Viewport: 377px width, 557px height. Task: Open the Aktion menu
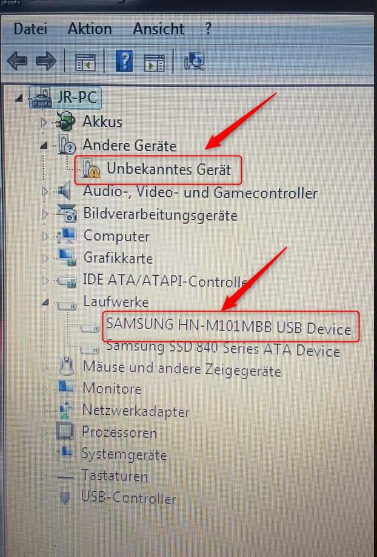[90, 29]
